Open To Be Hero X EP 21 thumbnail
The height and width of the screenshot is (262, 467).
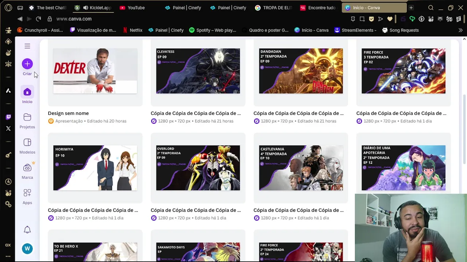click(x=95, y=252)
